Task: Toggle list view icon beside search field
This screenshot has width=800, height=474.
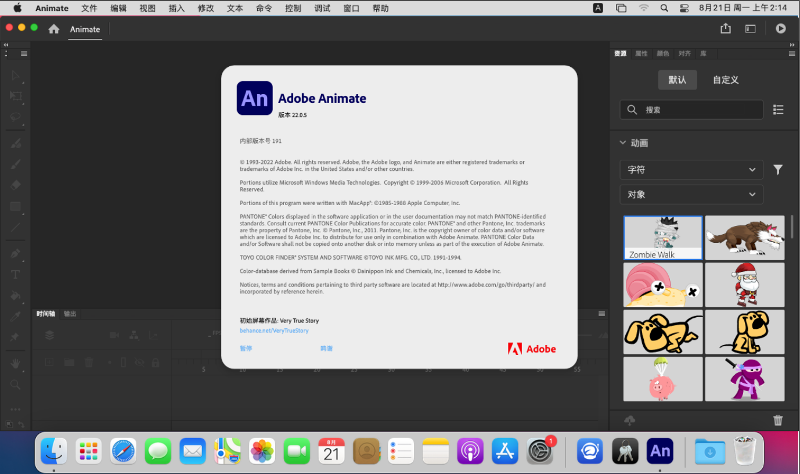Action: (779, 110)
